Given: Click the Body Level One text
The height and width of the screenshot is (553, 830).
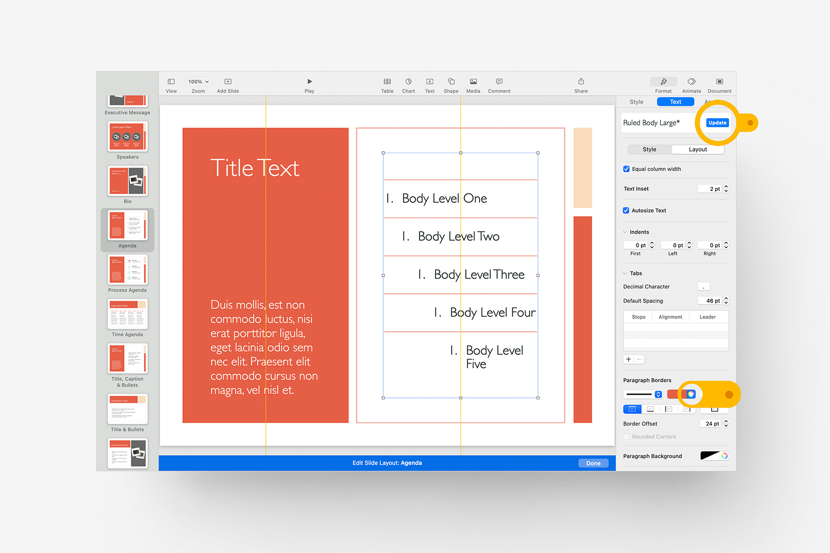Looking at the screenshot, I should tap(444, 199).
